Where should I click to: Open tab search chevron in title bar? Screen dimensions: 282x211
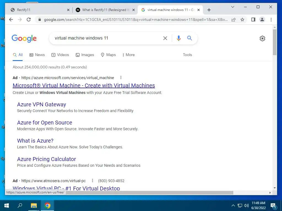(x=232, y=7)
